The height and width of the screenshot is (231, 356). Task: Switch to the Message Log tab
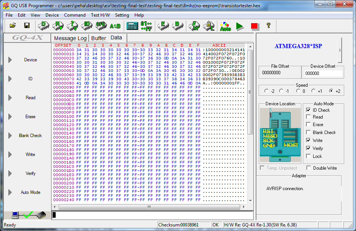point(70,38)
